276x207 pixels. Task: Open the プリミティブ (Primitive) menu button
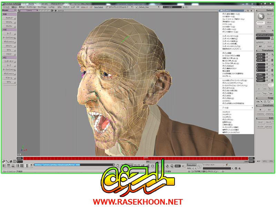point(9,18)
